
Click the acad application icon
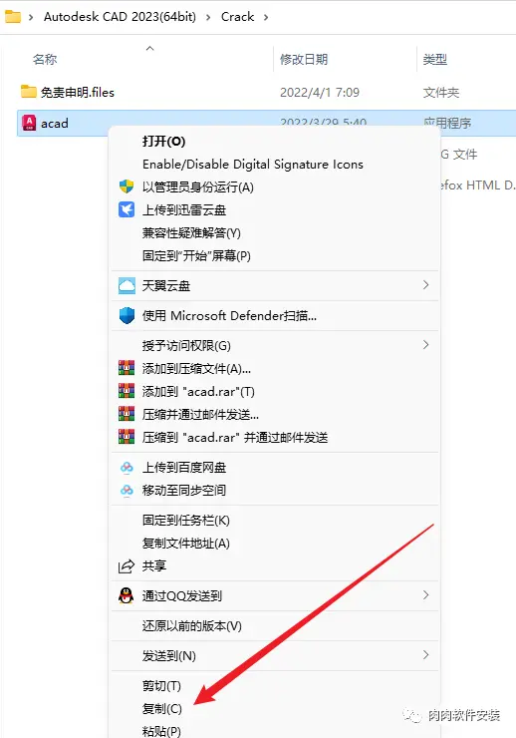29,123
